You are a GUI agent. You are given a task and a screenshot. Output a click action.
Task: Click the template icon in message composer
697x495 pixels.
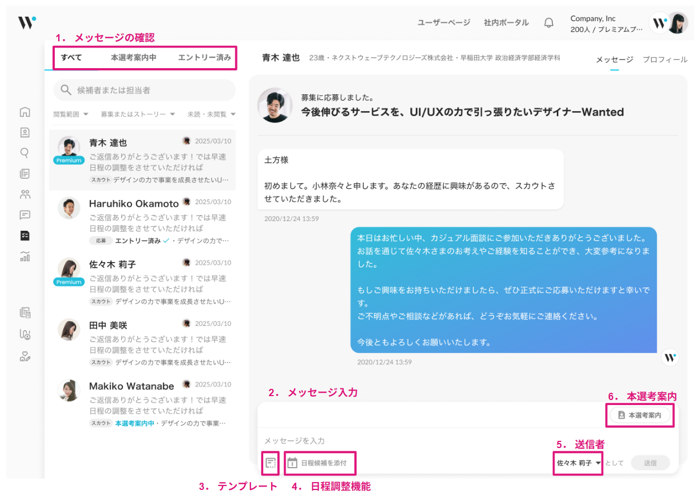[x=271, y=463]
